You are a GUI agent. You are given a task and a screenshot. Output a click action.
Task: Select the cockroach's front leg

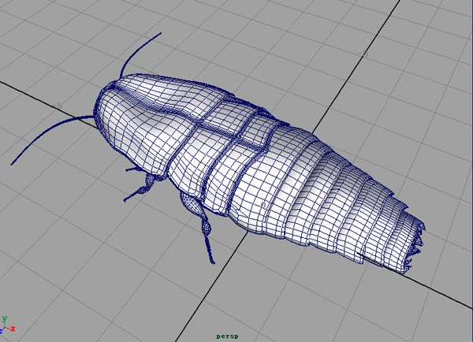(142, 189)
